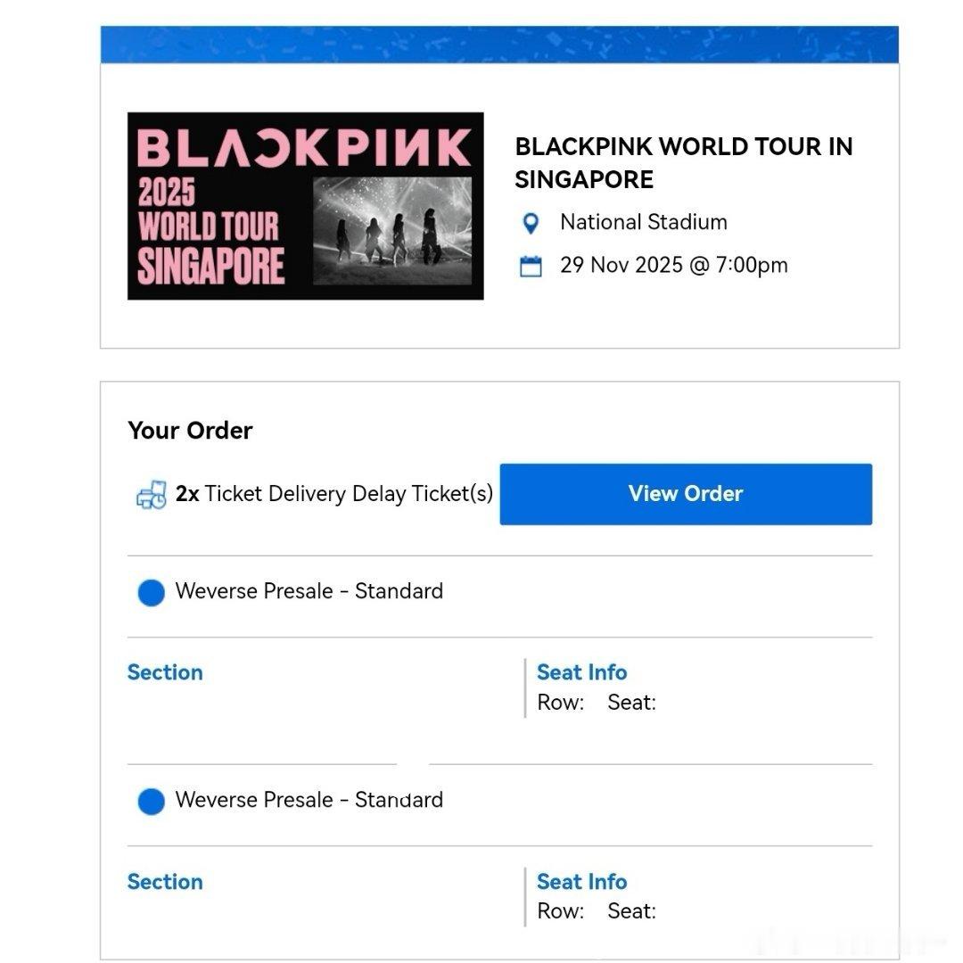Select first Weverse Presale blue circle
Viewport: 963px width, 963px height.
click(x=151, y=592)
